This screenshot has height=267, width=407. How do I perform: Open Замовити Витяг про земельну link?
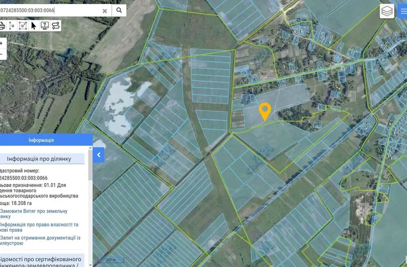[x=34, y=214]
